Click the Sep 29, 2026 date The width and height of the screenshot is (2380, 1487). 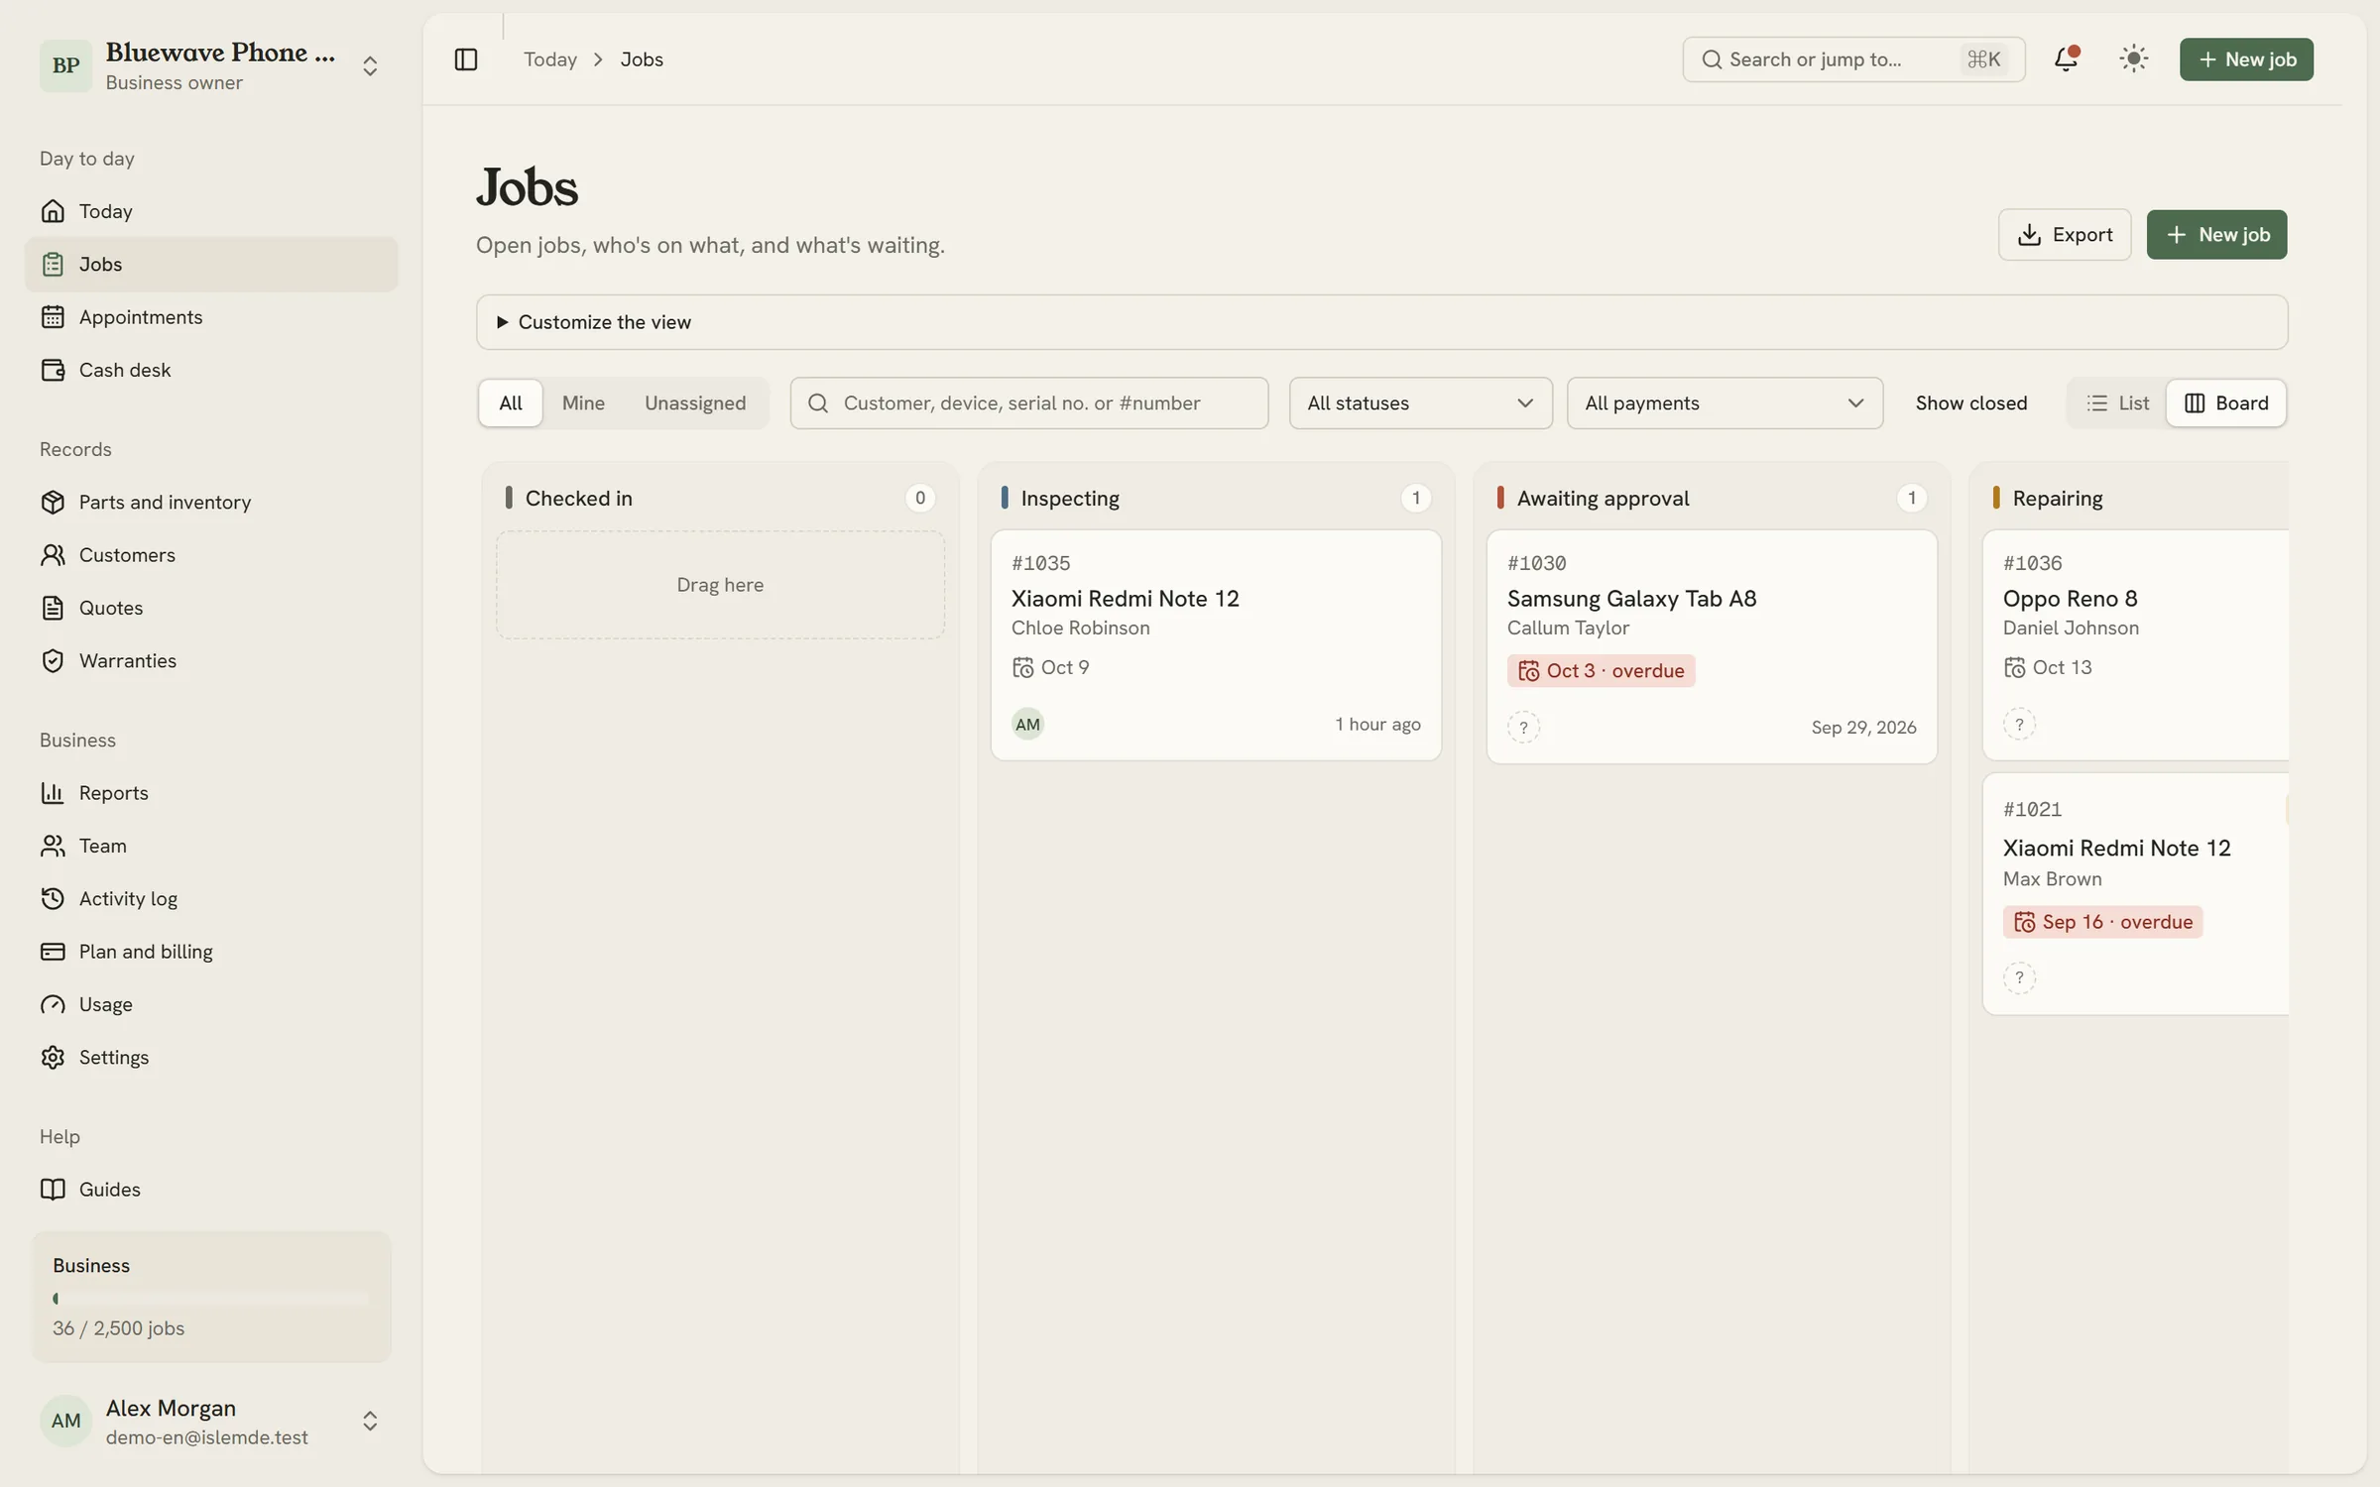tap(1863, 727)
